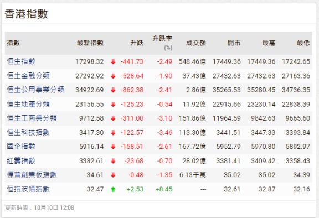Open the 國企指數 link
Viewport: 319px width, 218px height.
tap(21, 146)
